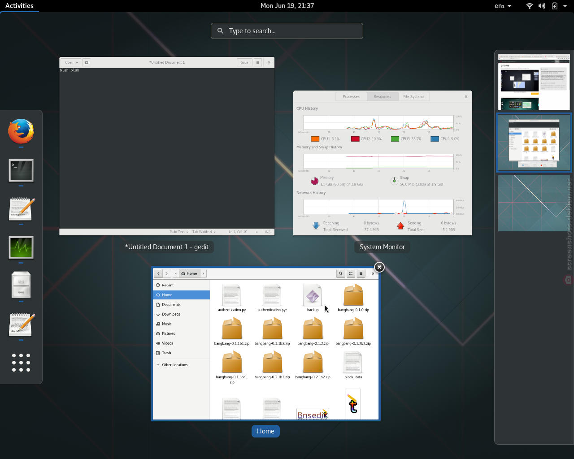The width and height of the screenshot is (574, 459).
Task: Open the Files cabinet icon in dash
Action: [x=21, y=285]
